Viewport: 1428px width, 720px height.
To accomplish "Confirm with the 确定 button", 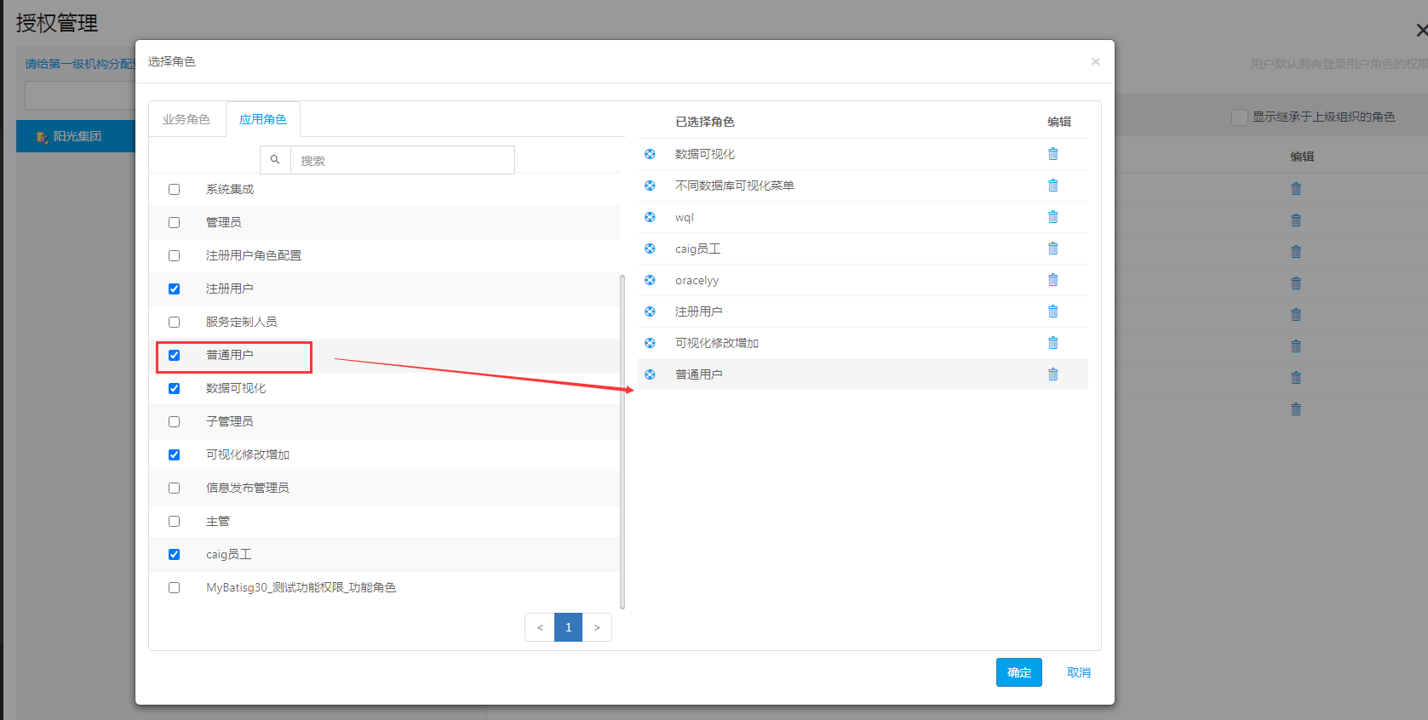I will point(1019,672).
